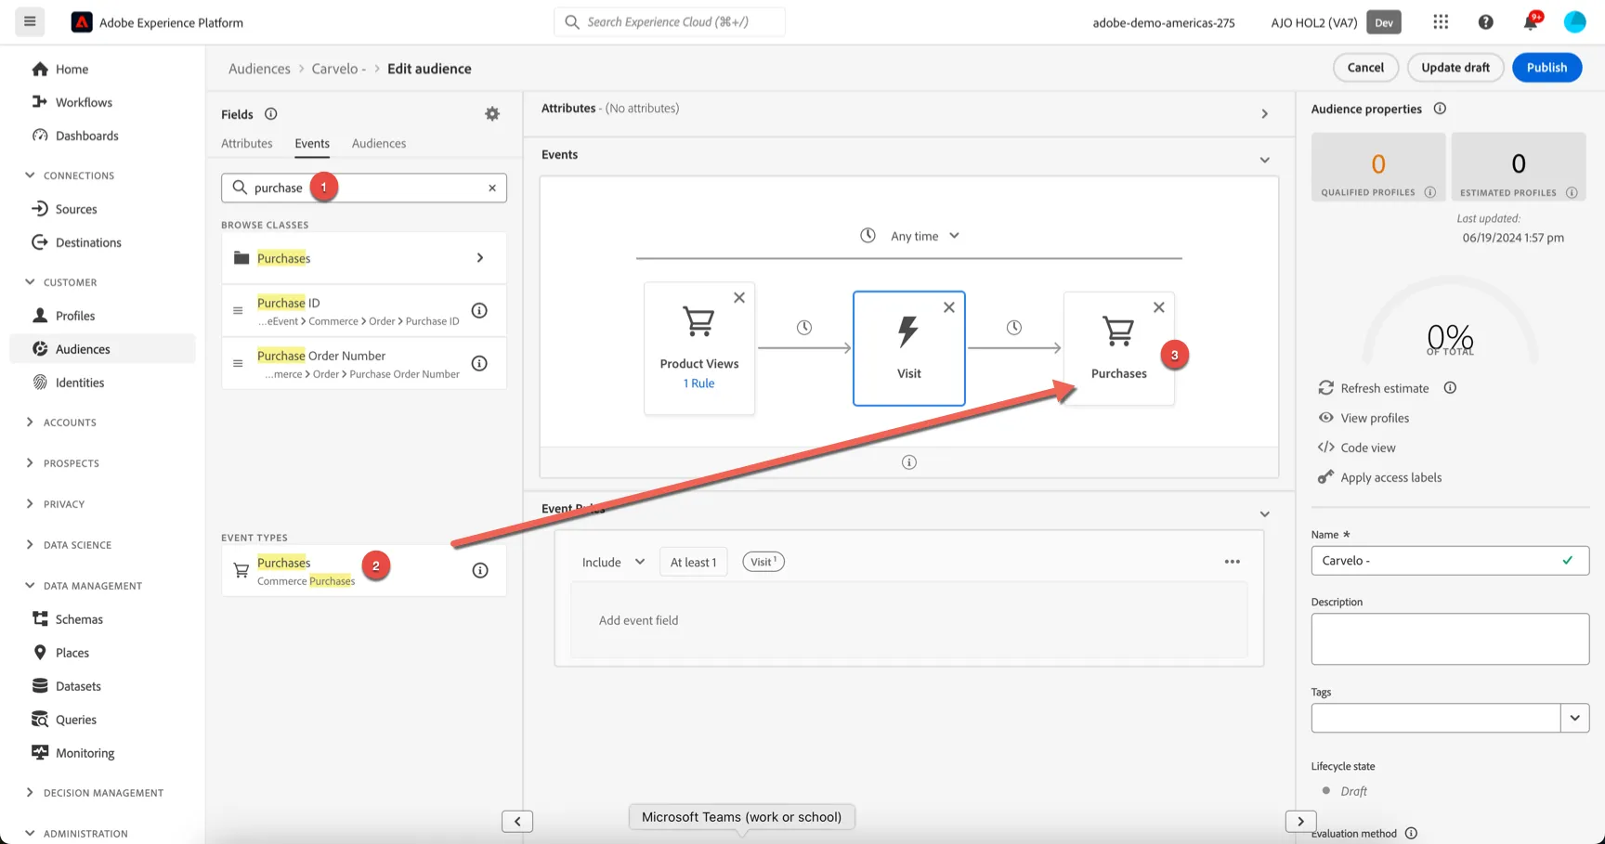Click time constraint clock between Visit and Purchases
This screenshot has height=844, width=1605.
pos(1014,328)
